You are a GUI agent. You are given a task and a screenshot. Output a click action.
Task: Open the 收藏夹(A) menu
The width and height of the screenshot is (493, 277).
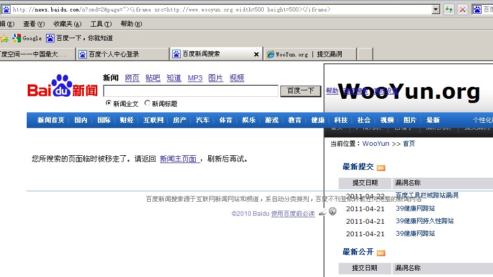[68, 24]
